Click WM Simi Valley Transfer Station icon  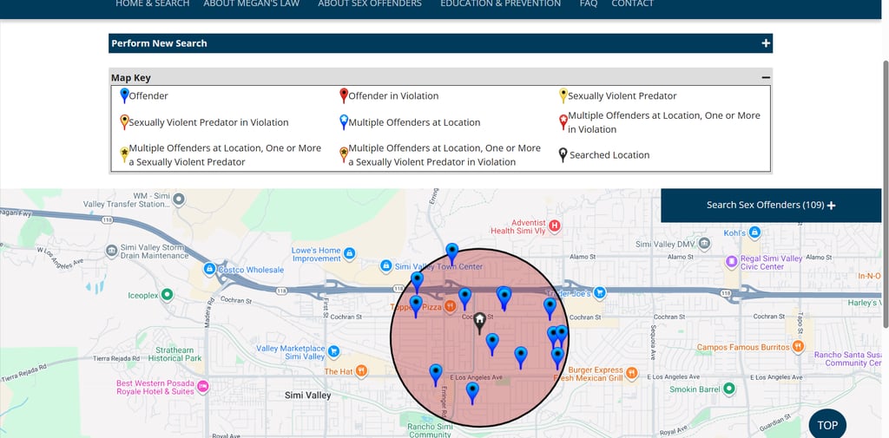point(179,199)
